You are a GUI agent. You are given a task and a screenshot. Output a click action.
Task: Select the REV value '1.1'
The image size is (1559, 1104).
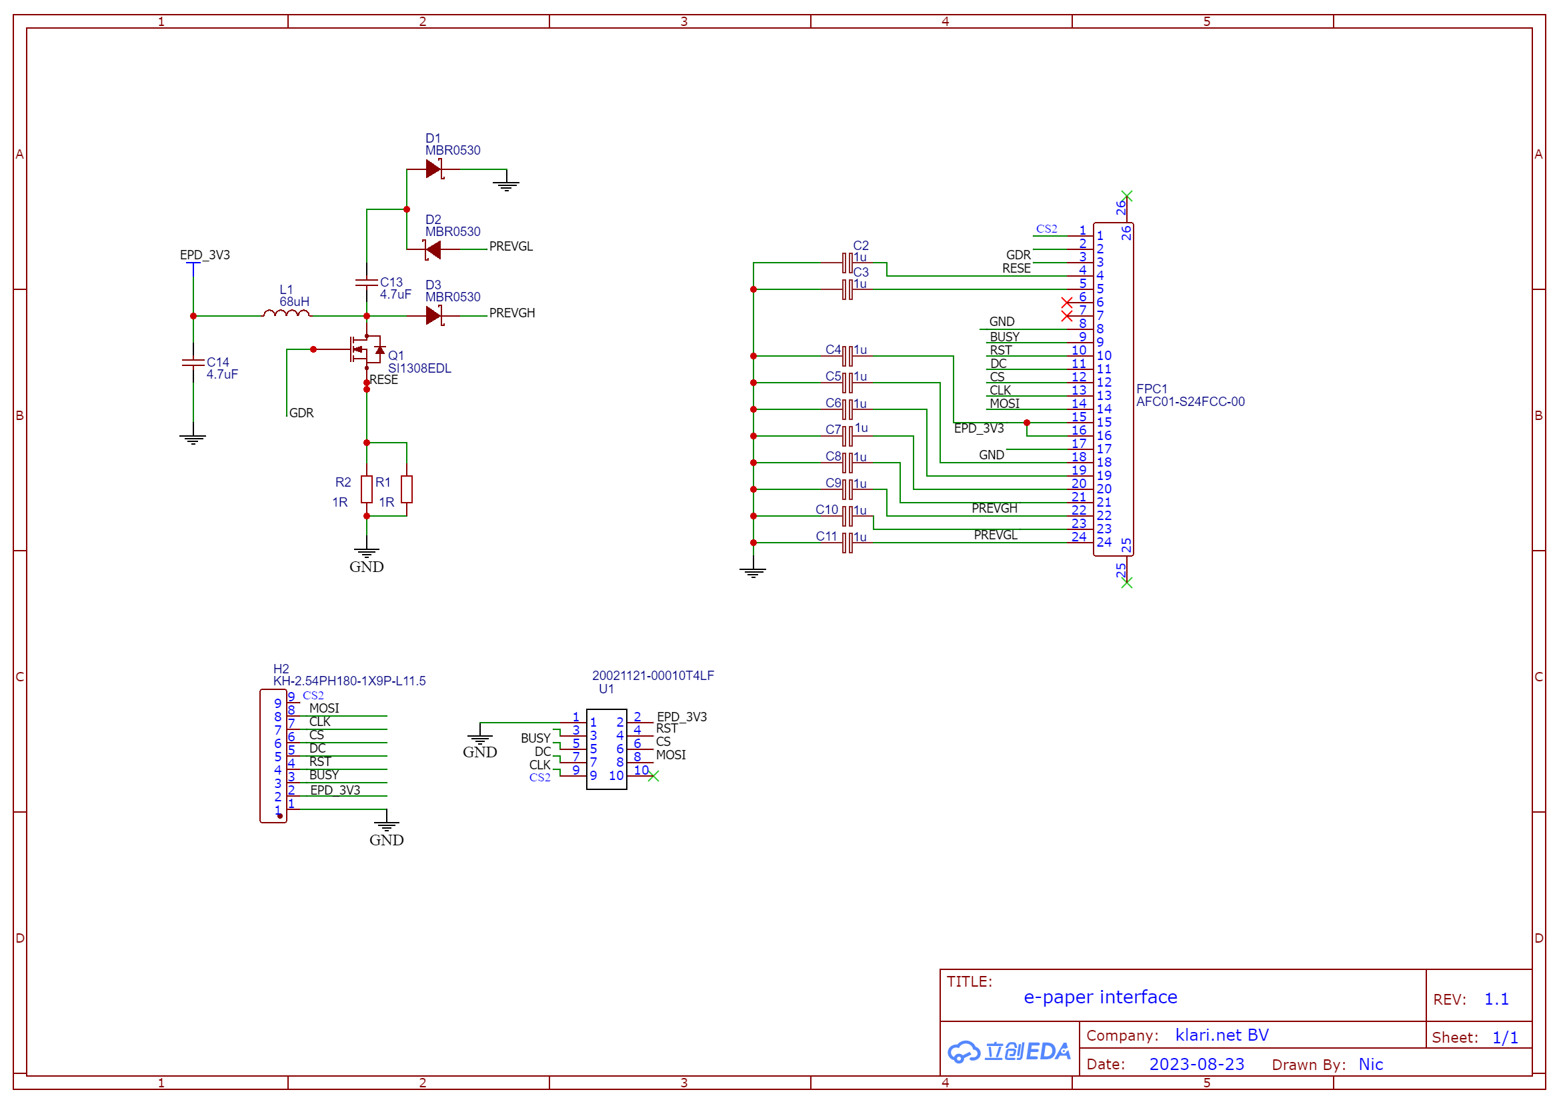click(1496, 999)
